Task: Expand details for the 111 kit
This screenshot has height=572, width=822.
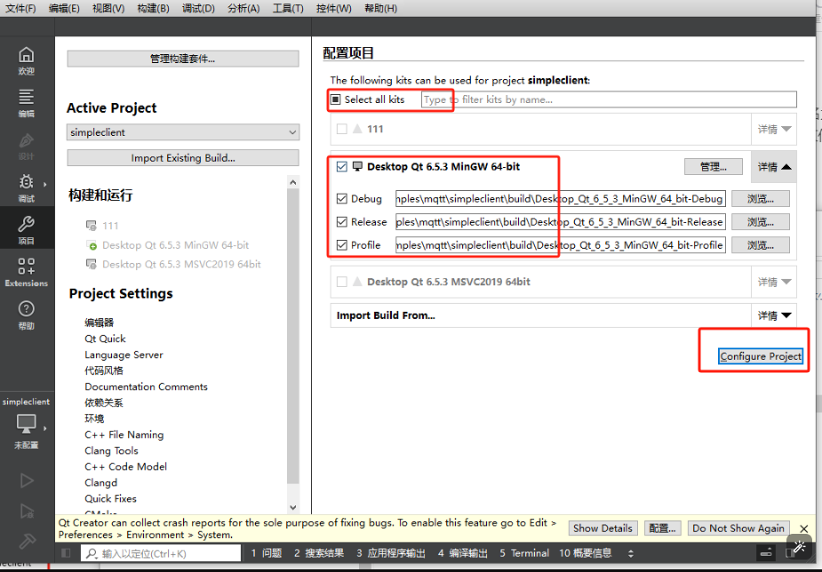Action: click(774, 130)
